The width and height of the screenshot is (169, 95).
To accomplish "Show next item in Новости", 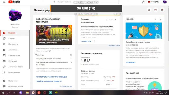I will [x=160, y=19].
